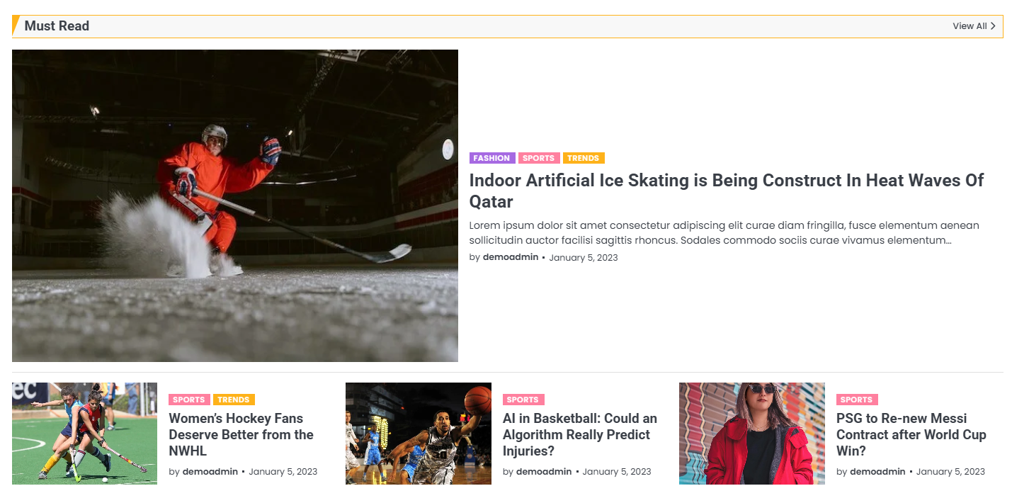
Task: Select TRENDS tag above Women's Hockey article
Action: pyautogui.click(x=234, y=400)
